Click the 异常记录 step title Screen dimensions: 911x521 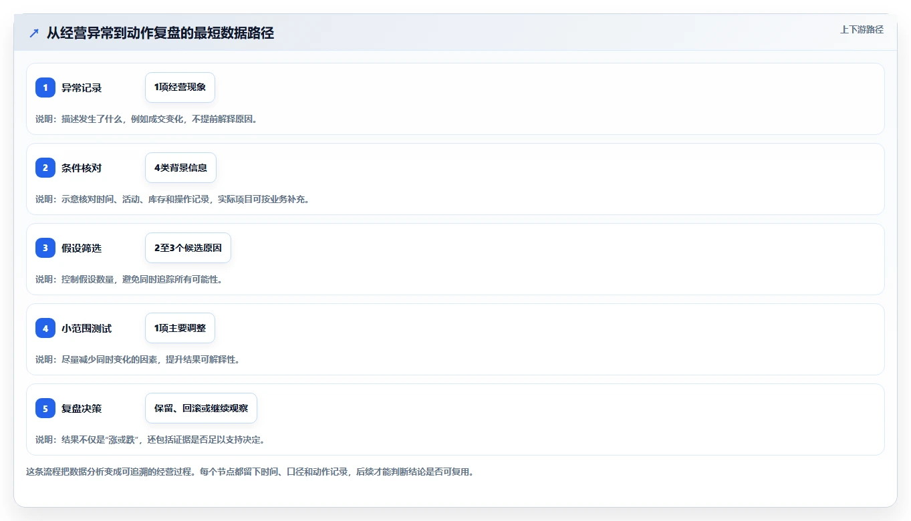pos(82,88)
